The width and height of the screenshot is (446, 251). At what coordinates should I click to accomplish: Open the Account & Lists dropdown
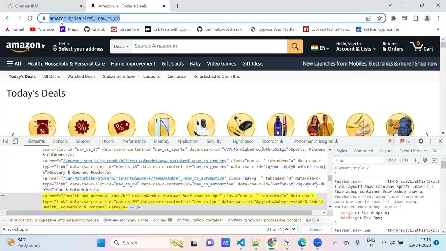356,46
